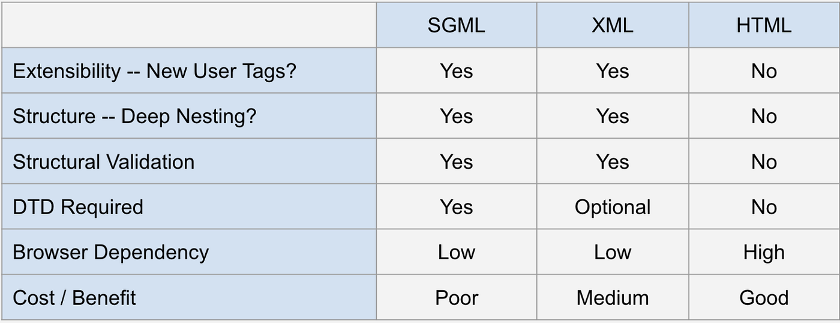The image size is (840, 323).
Task: Click XML's Yes value for Structural Validation
Action: pos(613,161)
